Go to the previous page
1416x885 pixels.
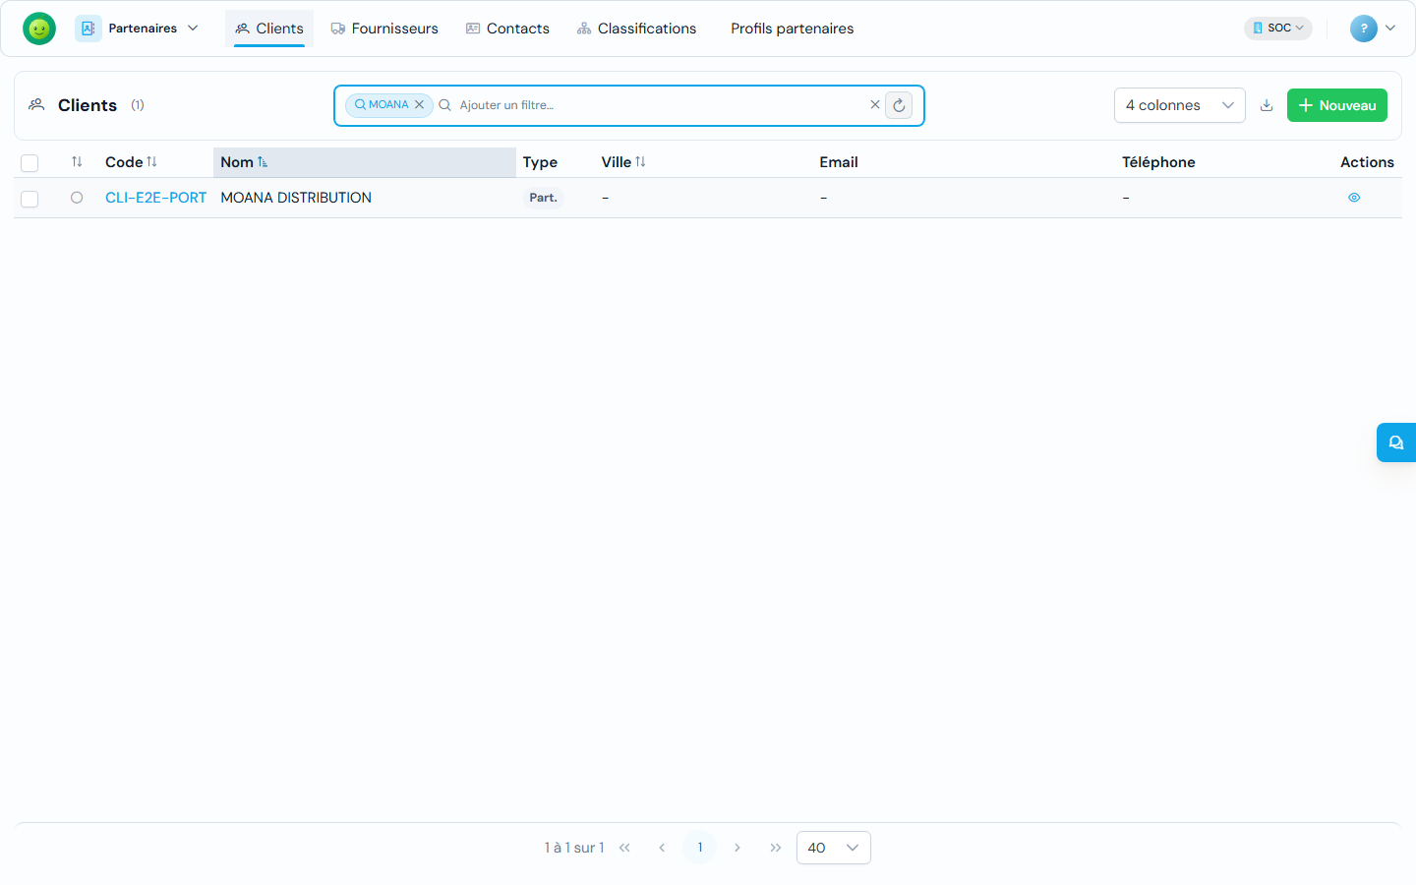pyautogui.click(x=662, y=848)
